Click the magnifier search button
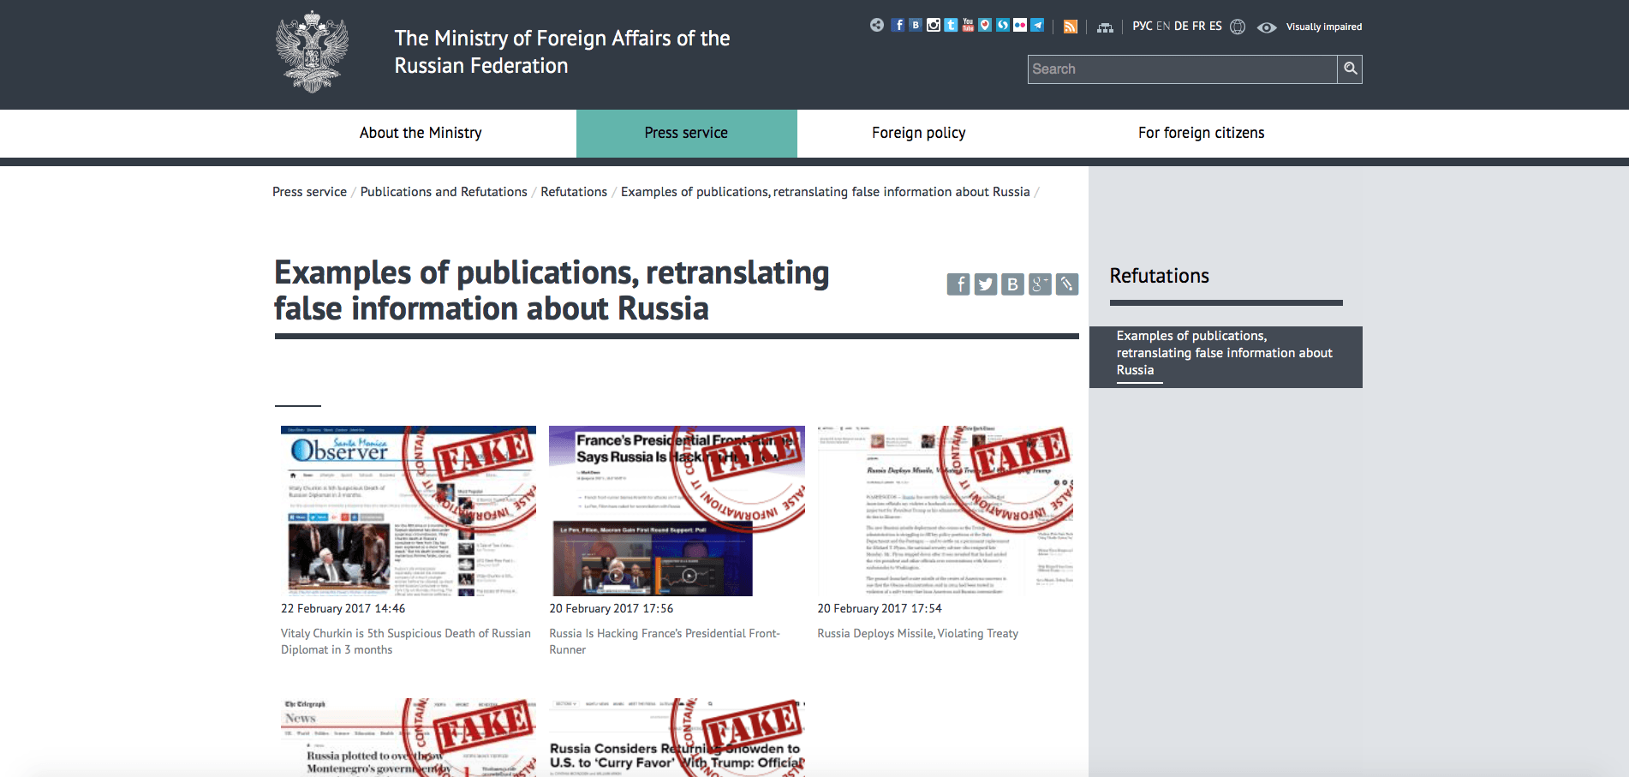 coord(1350,69)
